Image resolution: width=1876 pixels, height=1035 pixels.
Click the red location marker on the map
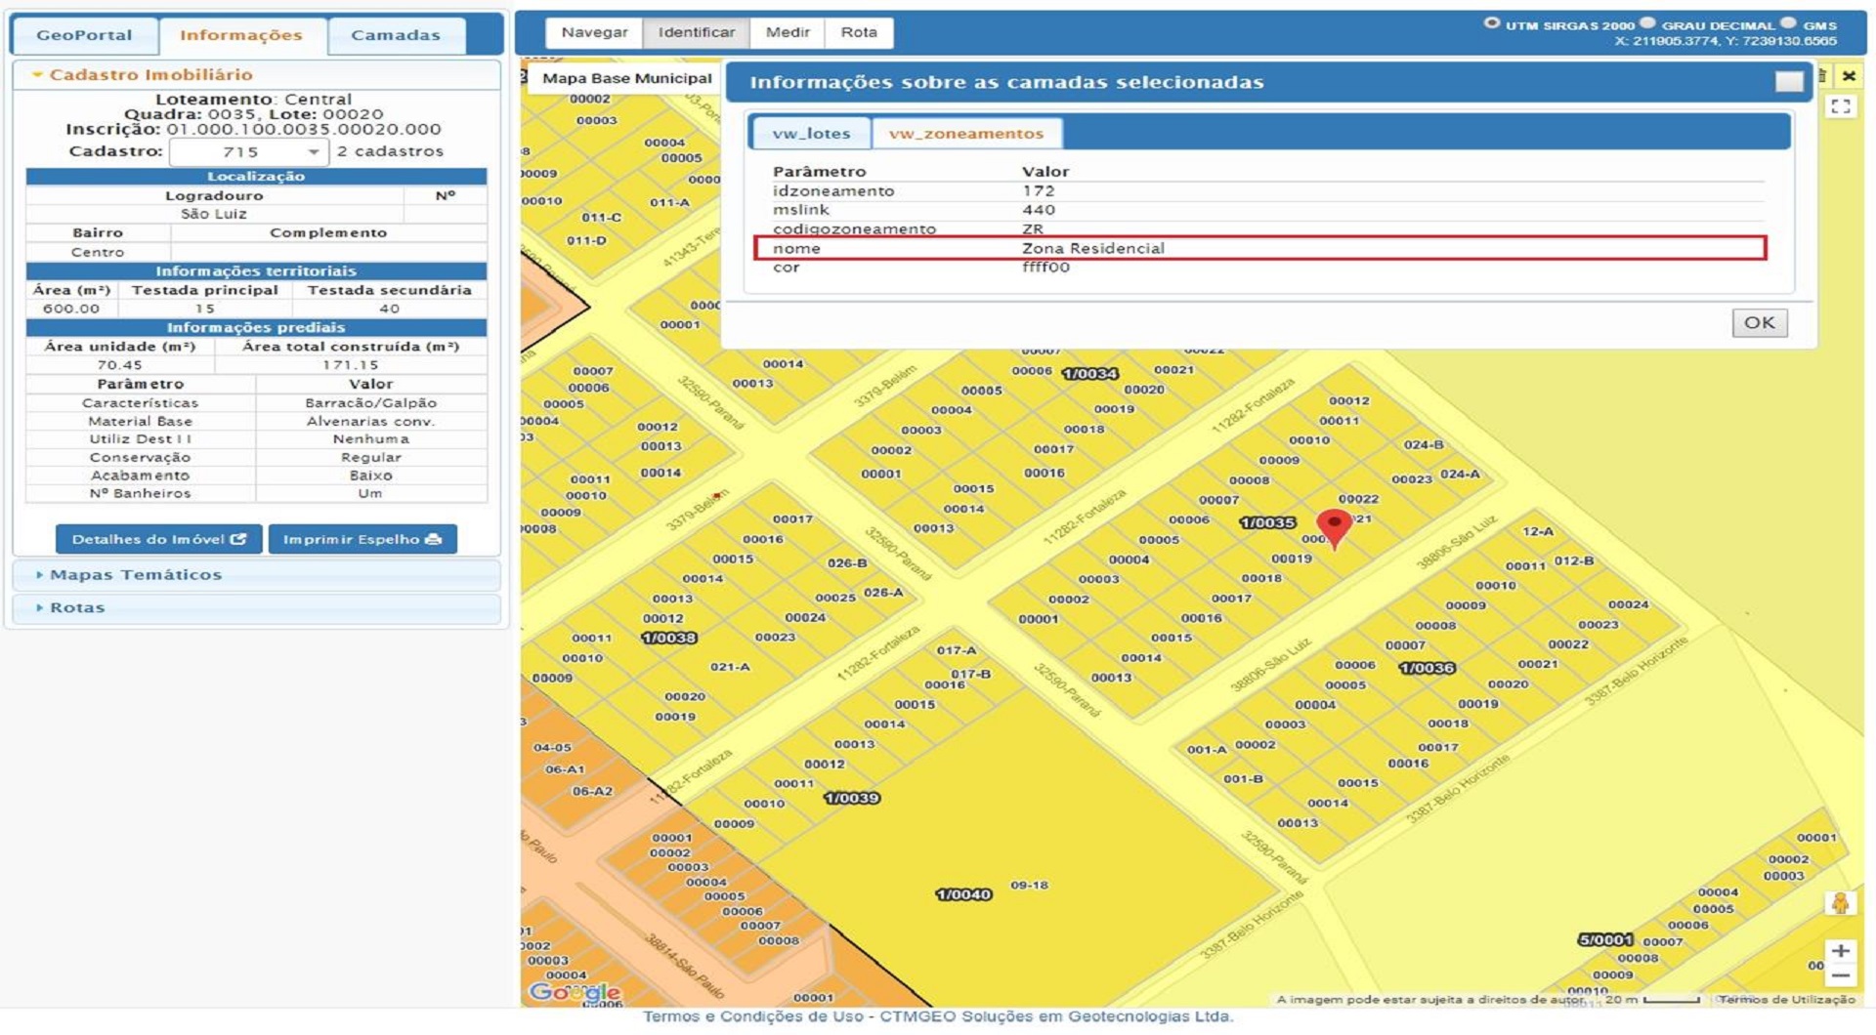(x=1334, y=529)
